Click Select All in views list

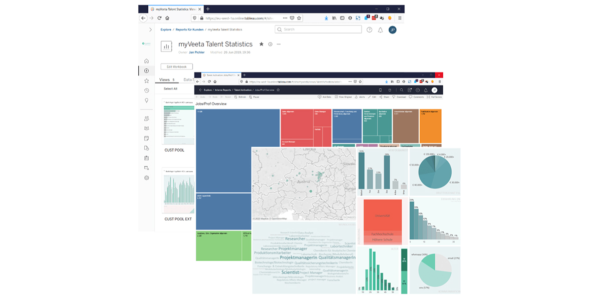pos(170,88)
